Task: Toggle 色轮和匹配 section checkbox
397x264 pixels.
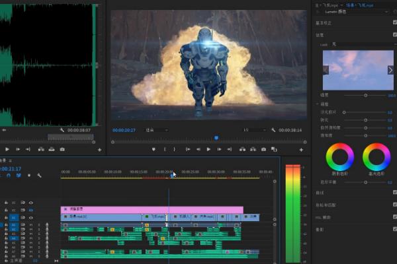Action: (395, 205)
